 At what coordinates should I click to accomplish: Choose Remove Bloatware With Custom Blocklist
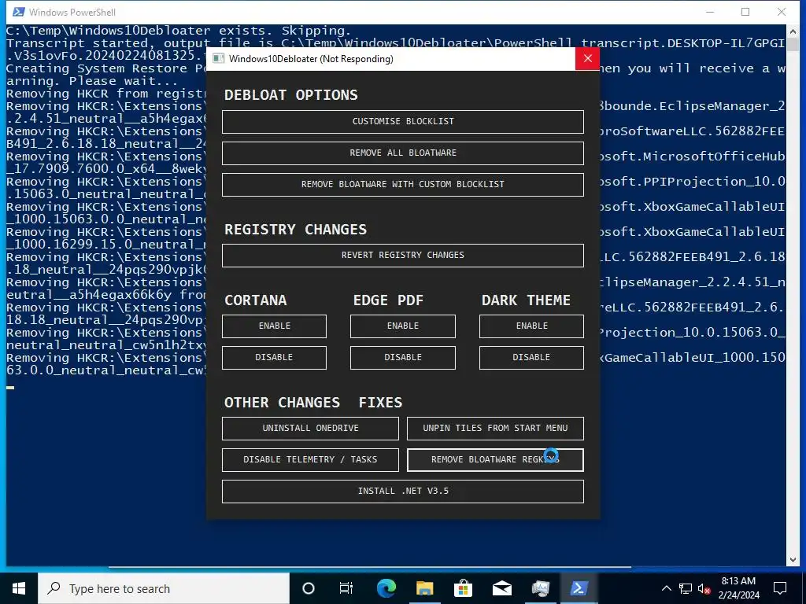pos(402,184)
